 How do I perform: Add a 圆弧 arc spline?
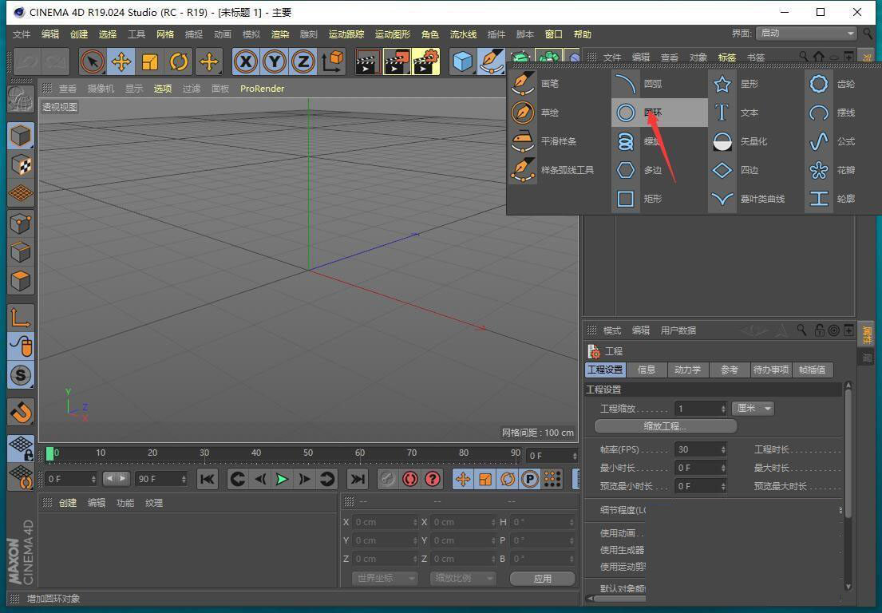pos(659,84)
